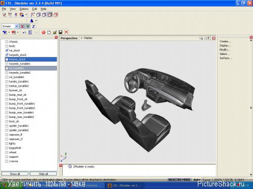Close the objects list panel

point(56,37)
